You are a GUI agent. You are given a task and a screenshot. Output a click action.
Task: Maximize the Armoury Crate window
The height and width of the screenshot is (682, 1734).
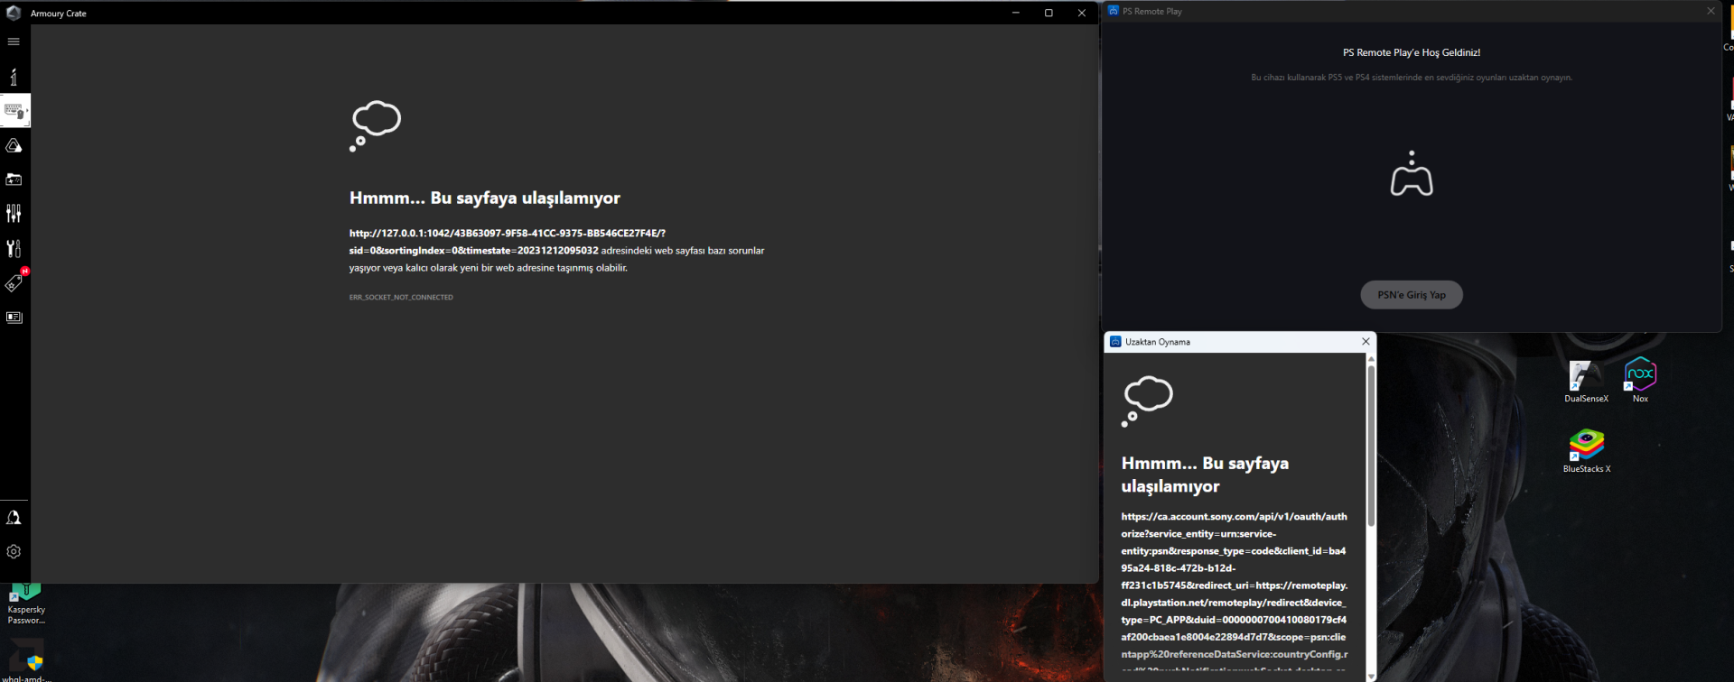(x=1049, y=13)
